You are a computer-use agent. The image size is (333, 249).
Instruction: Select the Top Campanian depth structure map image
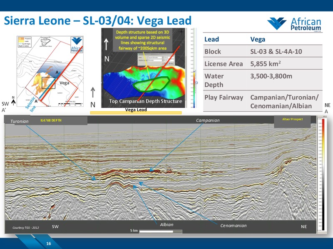pos(144,68)
